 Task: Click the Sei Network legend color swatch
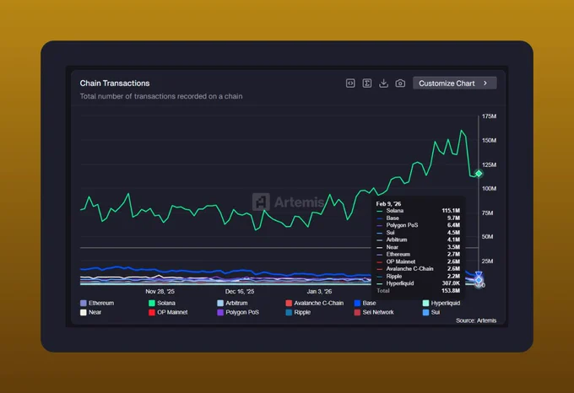(x=357, y=313)
